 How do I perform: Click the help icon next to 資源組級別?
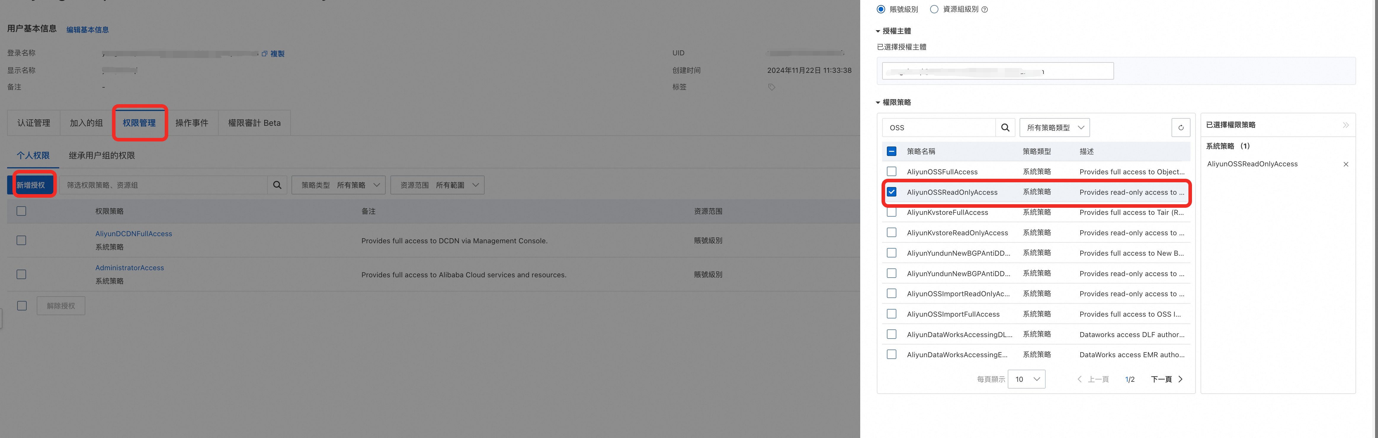tap(985, 9)
